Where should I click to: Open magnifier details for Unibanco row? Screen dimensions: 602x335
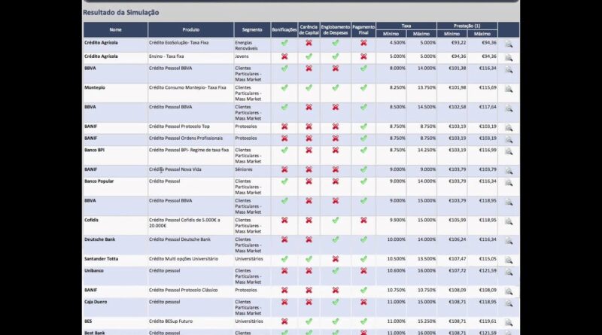coord(509,273)
